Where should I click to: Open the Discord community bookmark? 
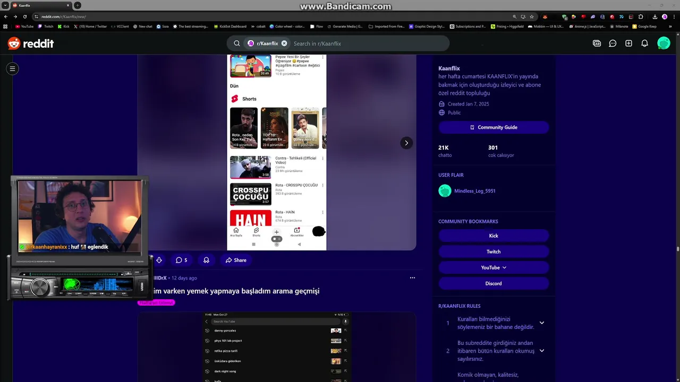pyautogui.click(x=494, y=283)
